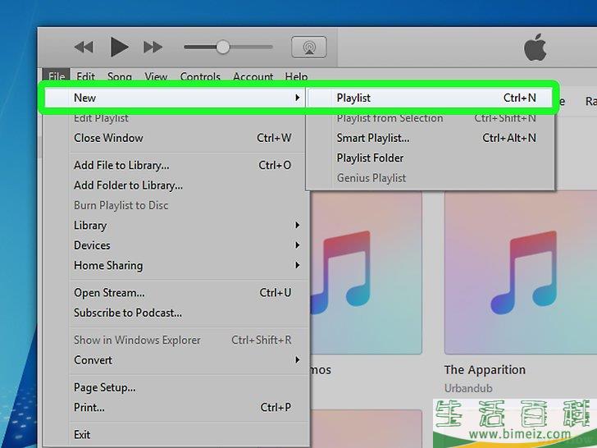The width and height of the screenshot is (597, 448).
Task: Open the Help menu
Action: tap(296, 76)
